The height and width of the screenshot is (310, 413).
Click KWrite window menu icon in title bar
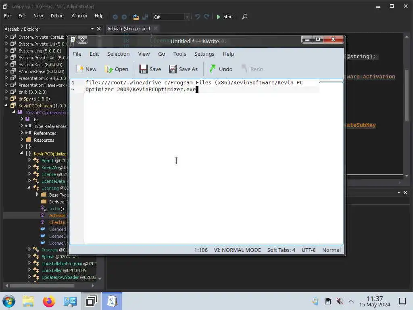pos(73,39)
